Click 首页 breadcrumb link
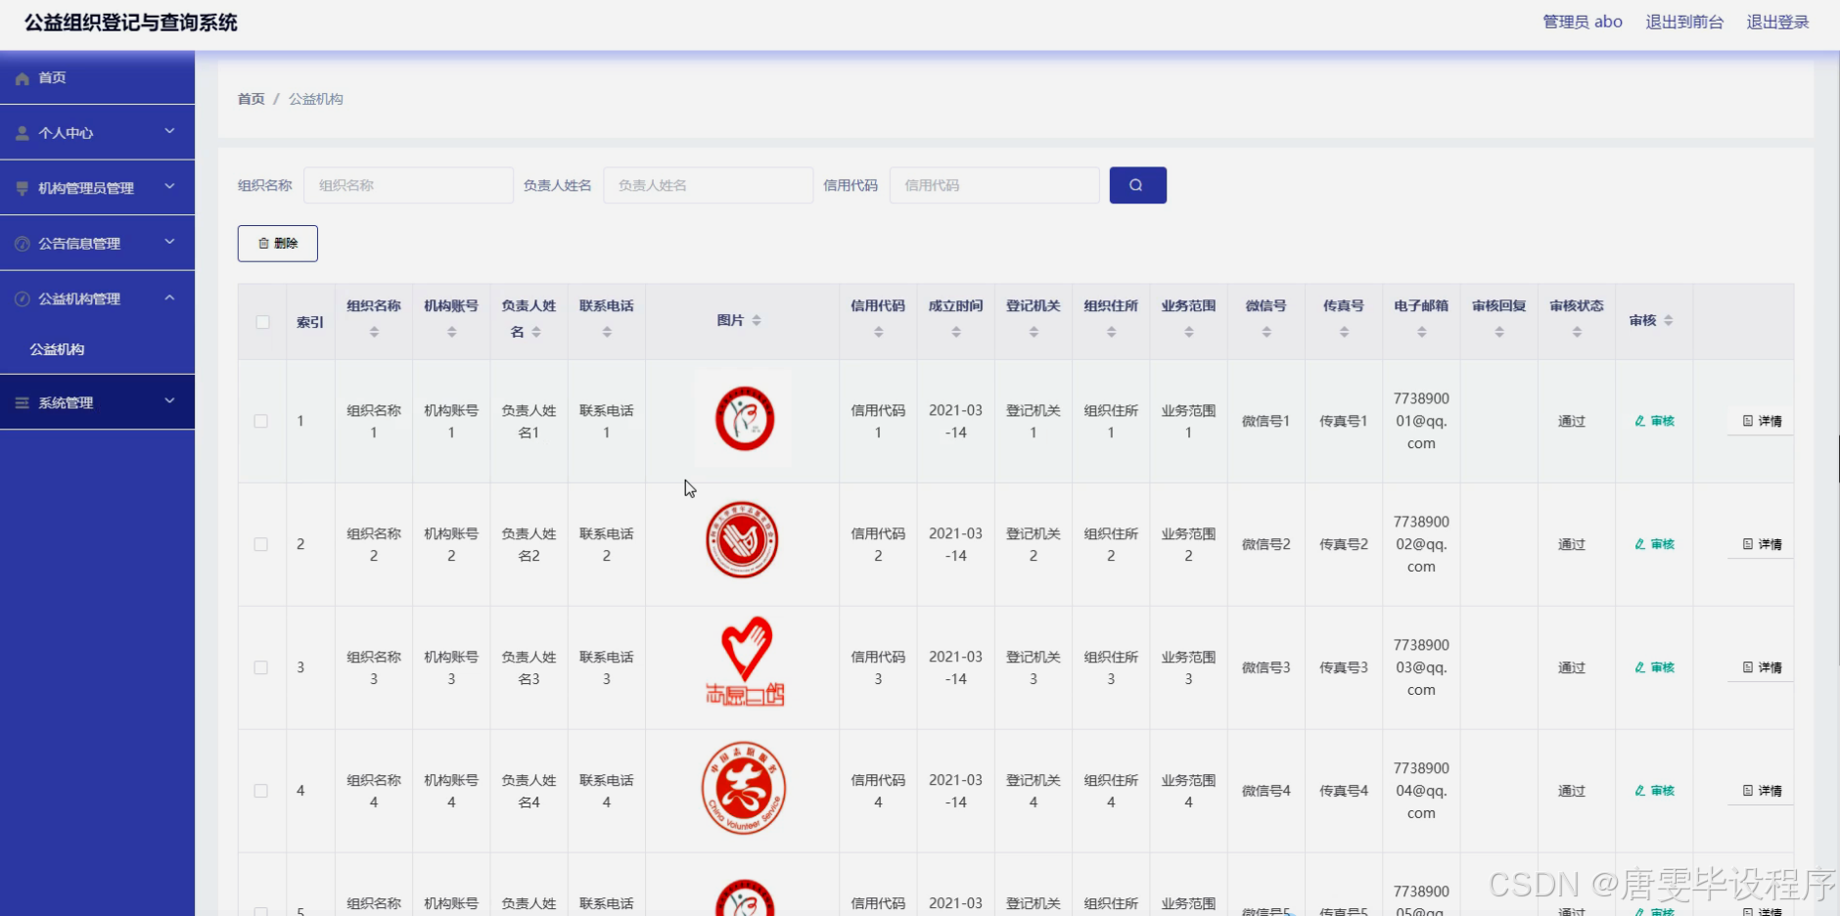The width and height of the screenshot is (1840, 916). coord(252,99)
